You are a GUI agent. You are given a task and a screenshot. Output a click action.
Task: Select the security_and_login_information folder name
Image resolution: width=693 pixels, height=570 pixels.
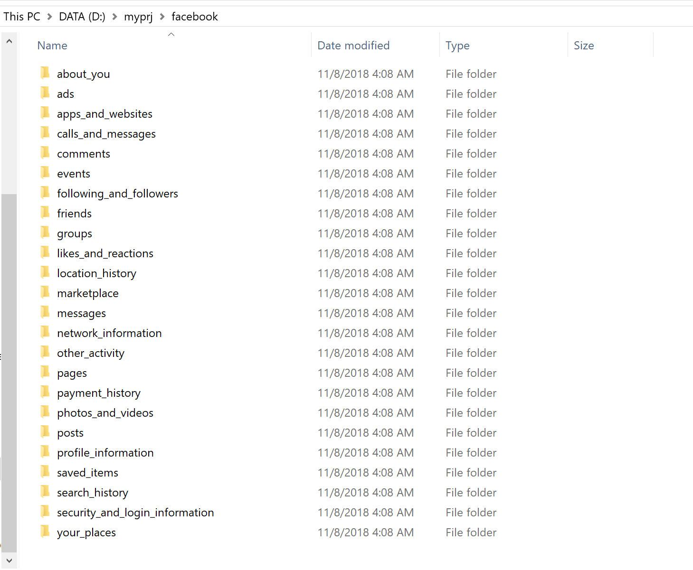(136, 513)
